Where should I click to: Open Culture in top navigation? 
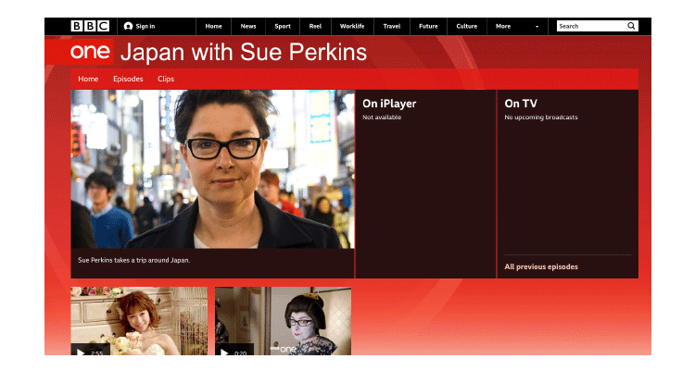tap(467, 26)
